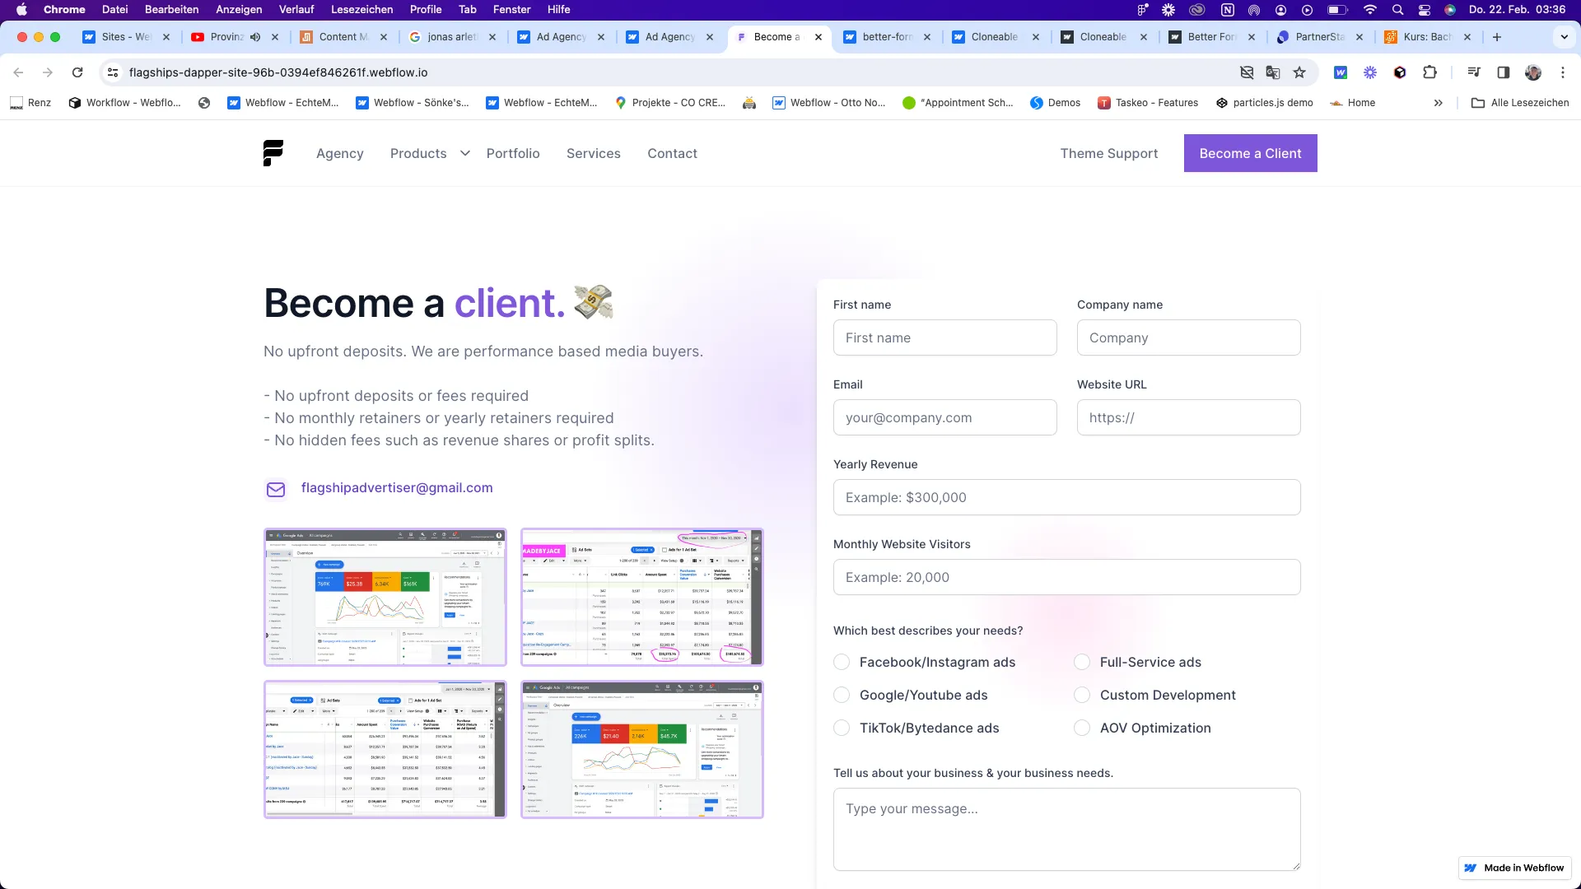Open the media playlist icon in toolbar

point(1474,72)
